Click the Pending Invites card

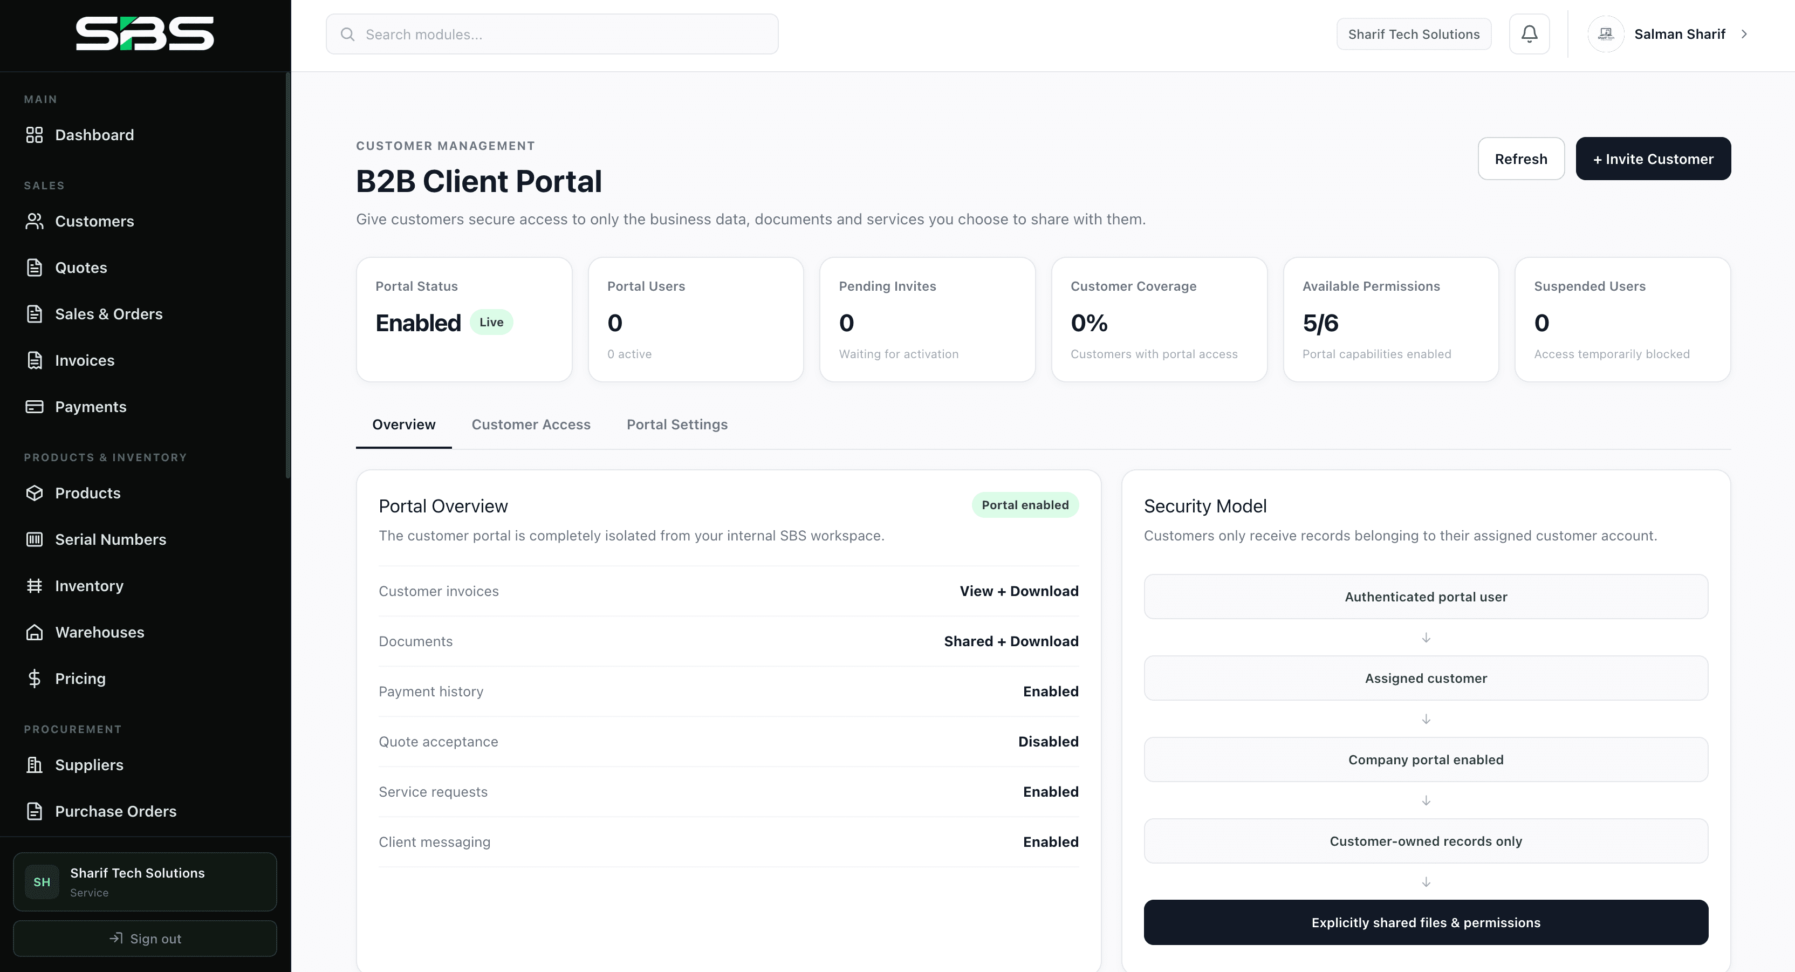click(928, 320)
